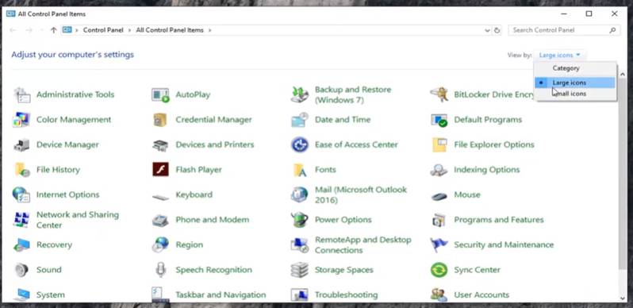
Task: Open Storage Spaces icon
Action: pyautogui.click(x=300, y=270)
